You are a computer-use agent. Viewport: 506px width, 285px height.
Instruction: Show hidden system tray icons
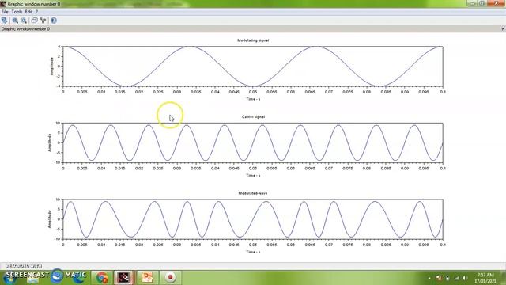click(429, 278)
